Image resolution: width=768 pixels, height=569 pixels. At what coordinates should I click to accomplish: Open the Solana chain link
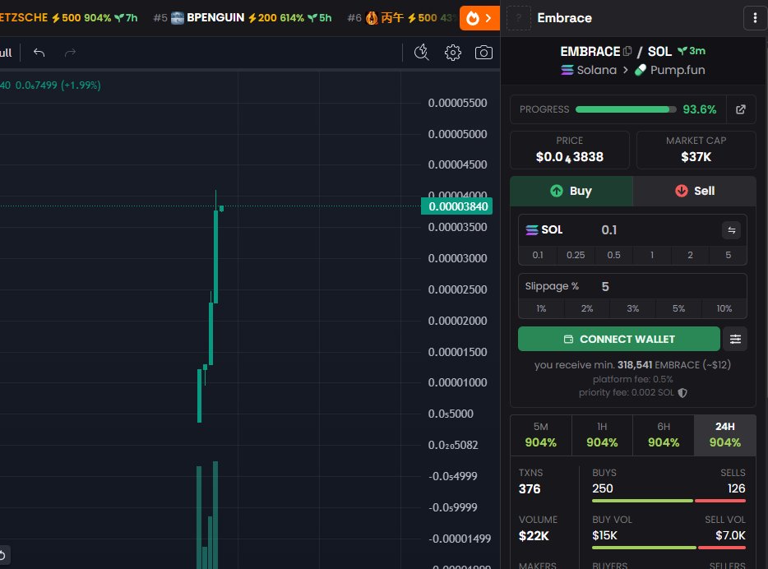(590, 70)
